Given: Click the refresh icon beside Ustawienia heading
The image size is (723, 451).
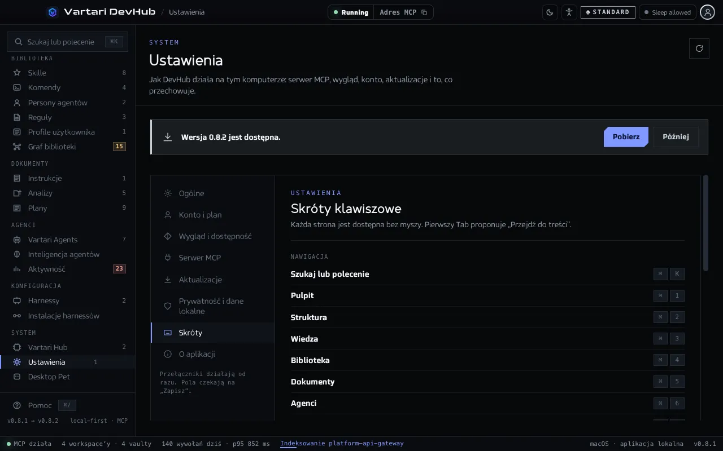Looking at the screenshot, I should point(699,48).
